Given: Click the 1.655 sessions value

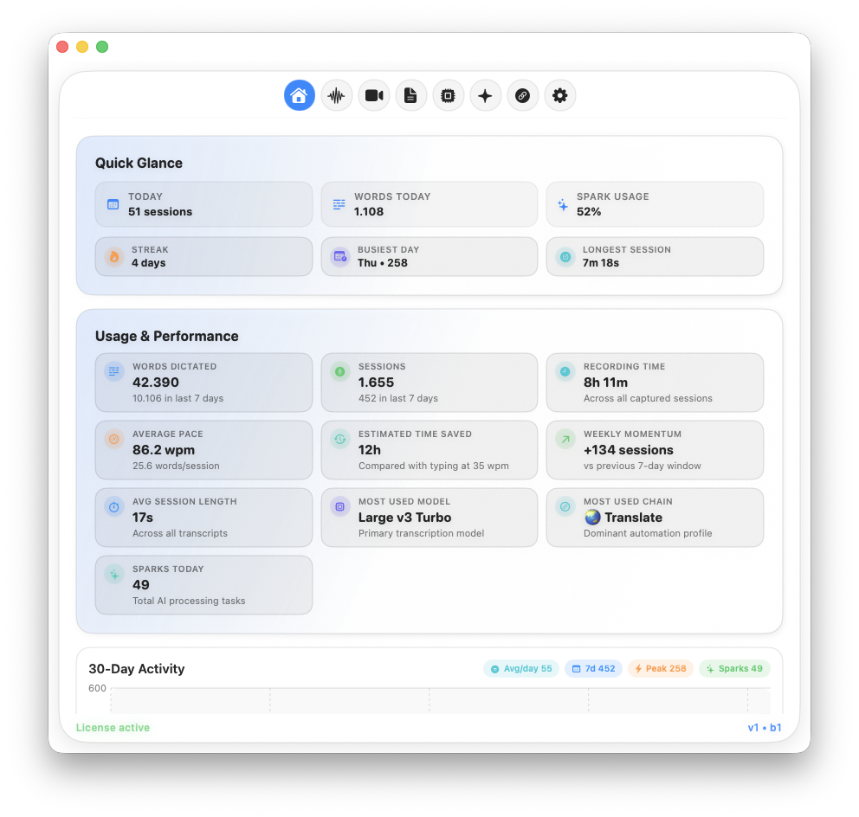Looking at the screenshot, I should [376, 383].
